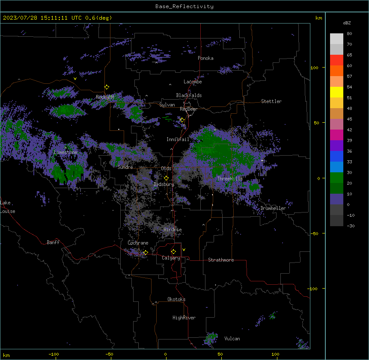
Task: Click the Sundre label
Action: click(125, 167)
